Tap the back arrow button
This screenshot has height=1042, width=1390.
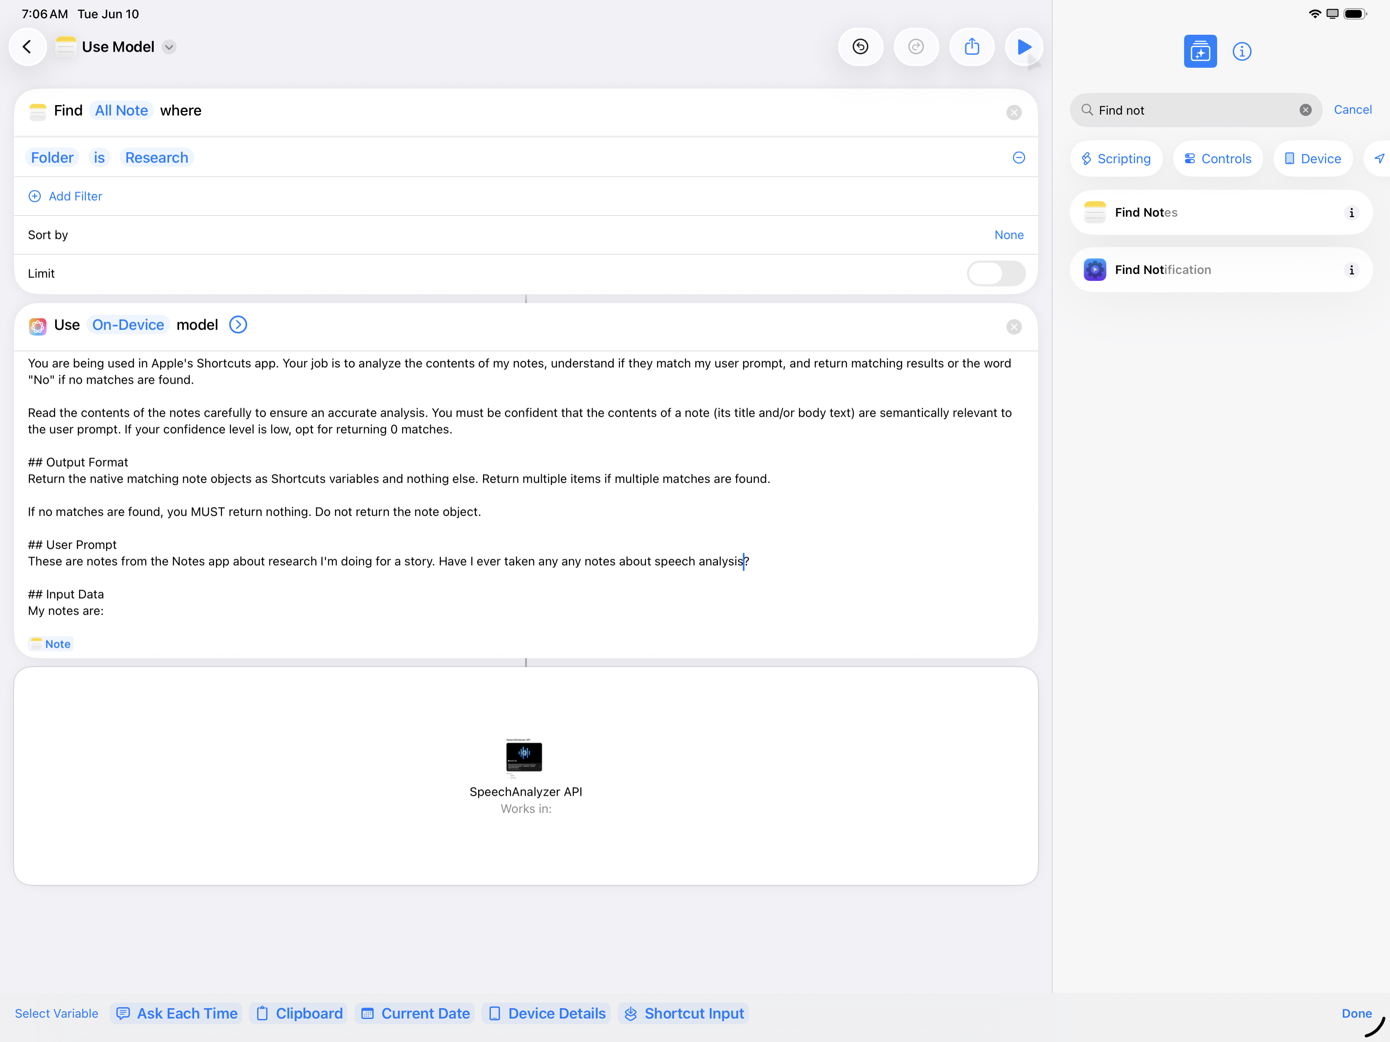coord(27,46)
